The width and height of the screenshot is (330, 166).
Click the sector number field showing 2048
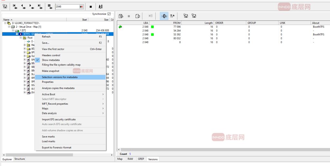click(66, 6)
